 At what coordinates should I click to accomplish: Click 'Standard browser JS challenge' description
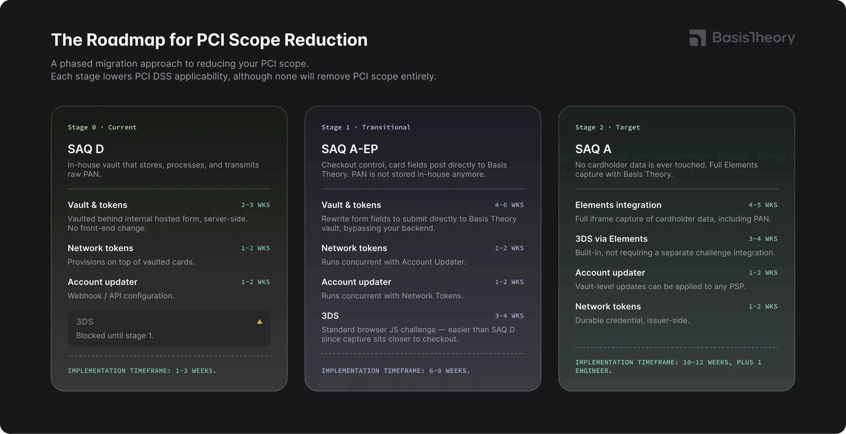coord(418,334)
